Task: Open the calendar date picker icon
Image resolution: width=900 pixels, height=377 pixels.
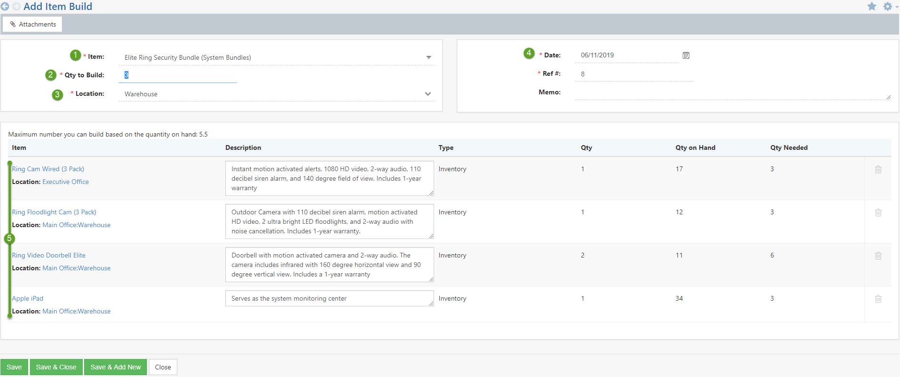Action: click(686, 55)
